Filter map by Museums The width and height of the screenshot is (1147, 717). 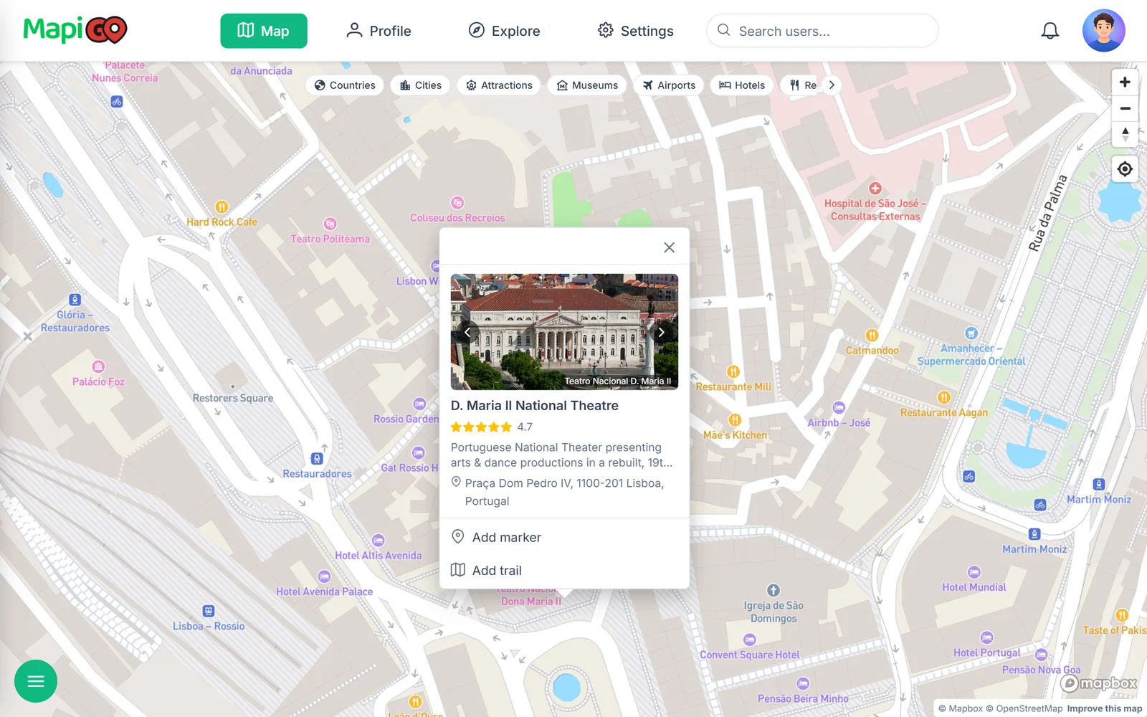[x=587, y=85]
